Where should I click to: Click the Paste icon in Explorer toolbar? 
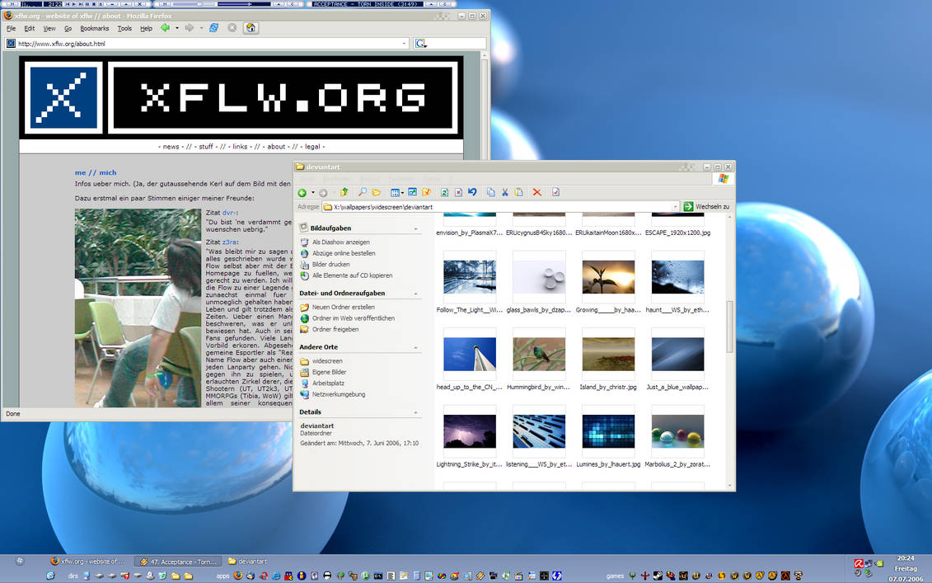519,191
